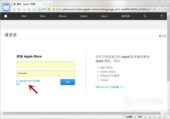Click the horizontal scrollbar right arrow
This screenshot has height=119, width=170.
pos(165,113)
